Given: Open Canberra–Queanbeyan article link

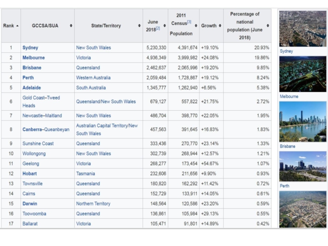Looking at the screenshot, I should (46, 130).
